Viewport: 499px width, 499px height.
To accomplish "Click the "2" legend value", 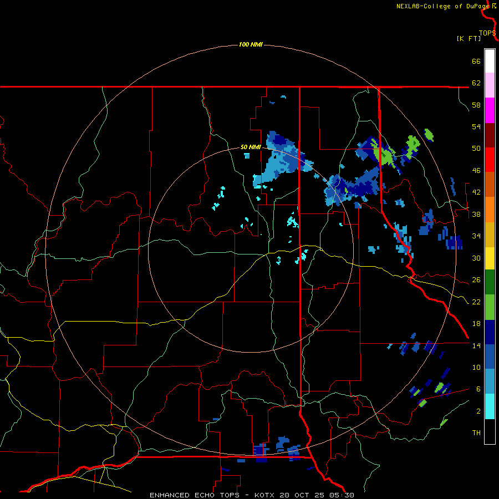I will click(x=478, y=411).
